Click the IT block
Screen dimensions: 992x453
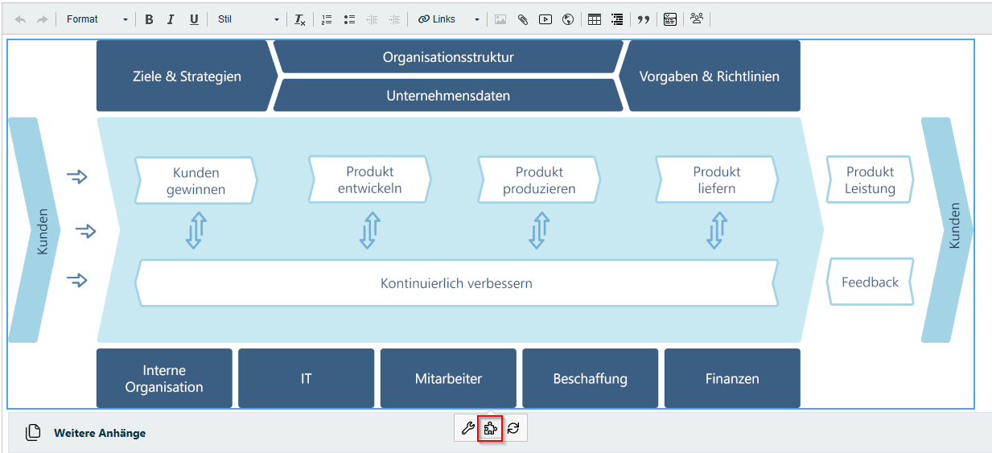tap(307, 378)
